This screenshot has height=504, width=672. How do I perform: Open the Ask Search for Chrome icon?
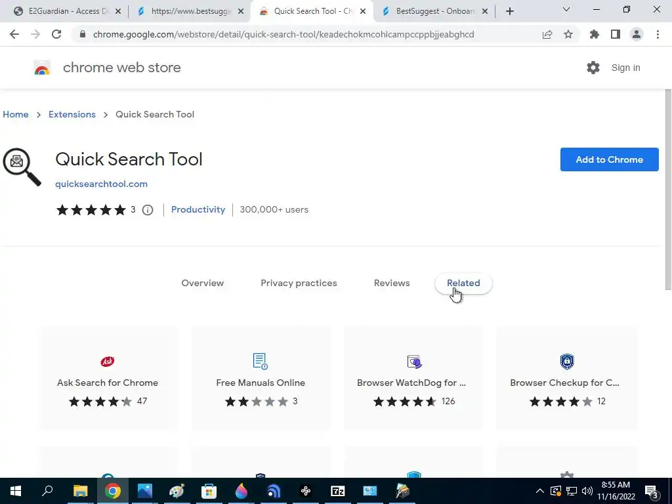(108, 362)
